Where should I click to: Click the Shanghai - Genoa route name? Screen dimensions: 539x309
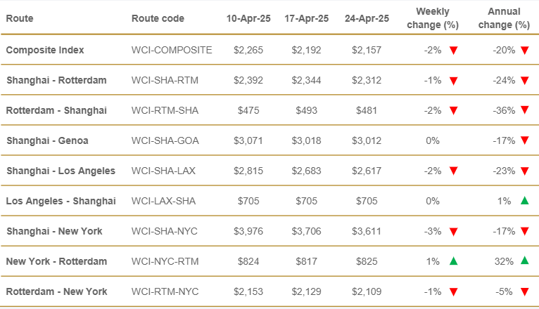click(47, 140)
